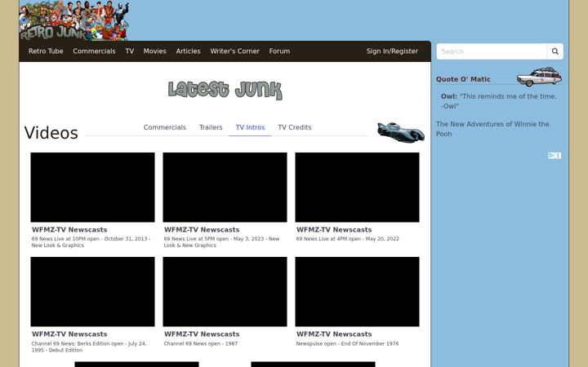
Task: Visit the Forum page
Action: tap(279, 51)
